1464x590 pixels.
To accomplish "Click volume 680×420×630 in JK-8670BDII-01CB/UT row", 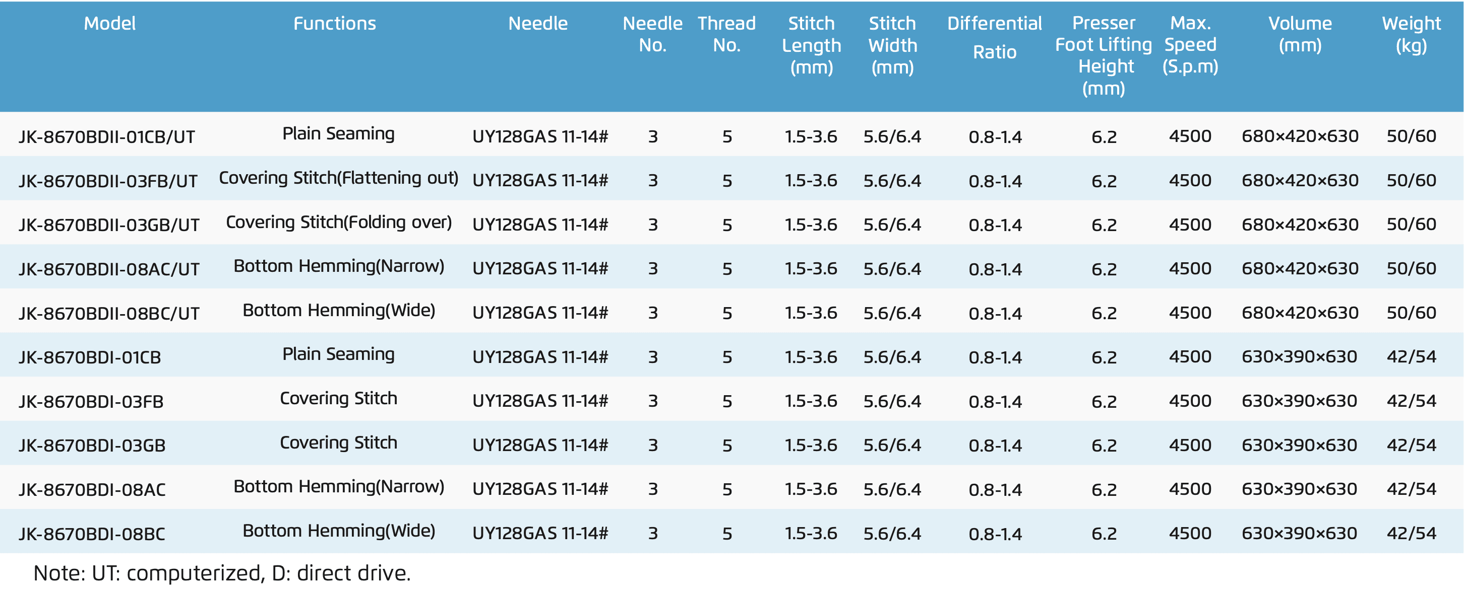I will click(1300, 136).
